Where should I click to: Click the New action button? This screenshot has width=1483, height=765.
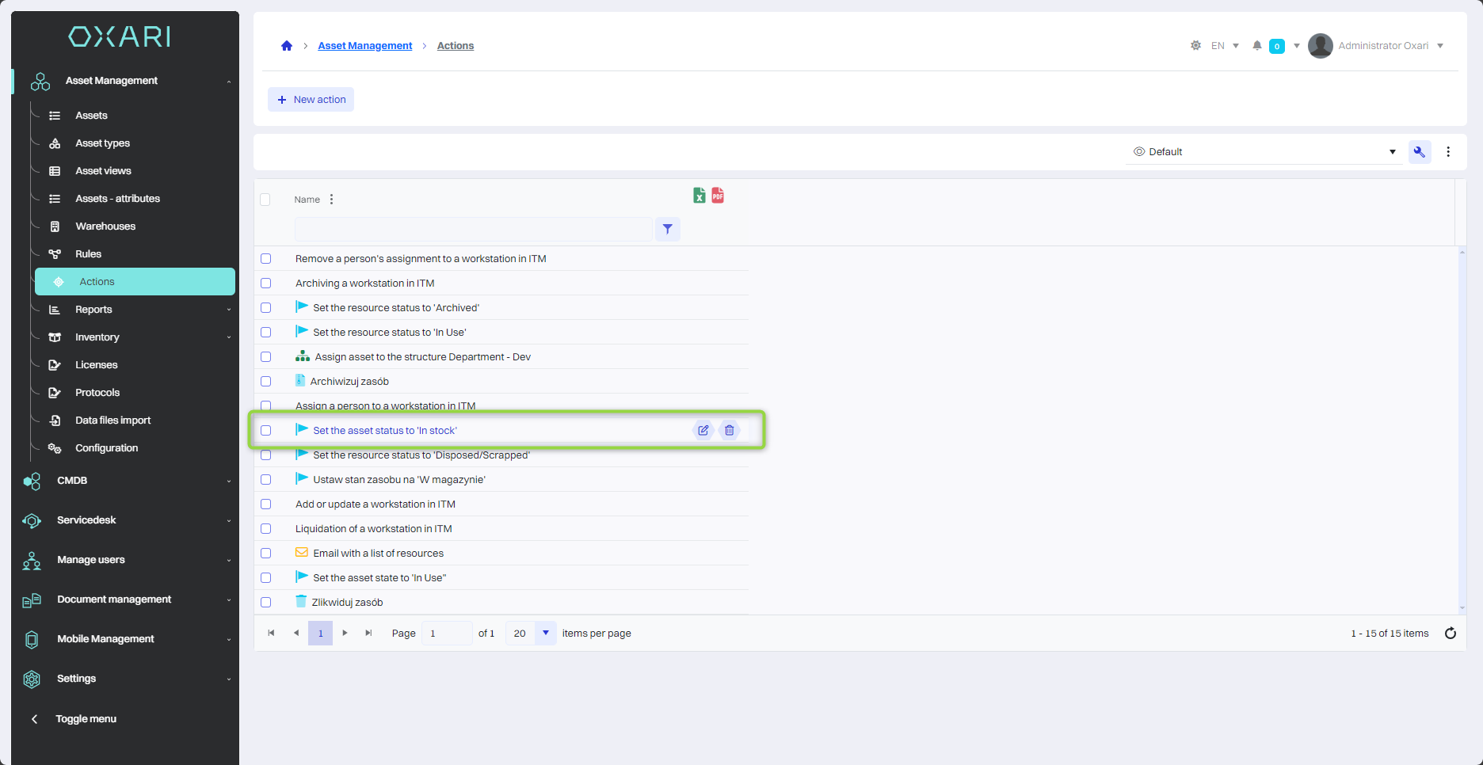click(311, 100)
